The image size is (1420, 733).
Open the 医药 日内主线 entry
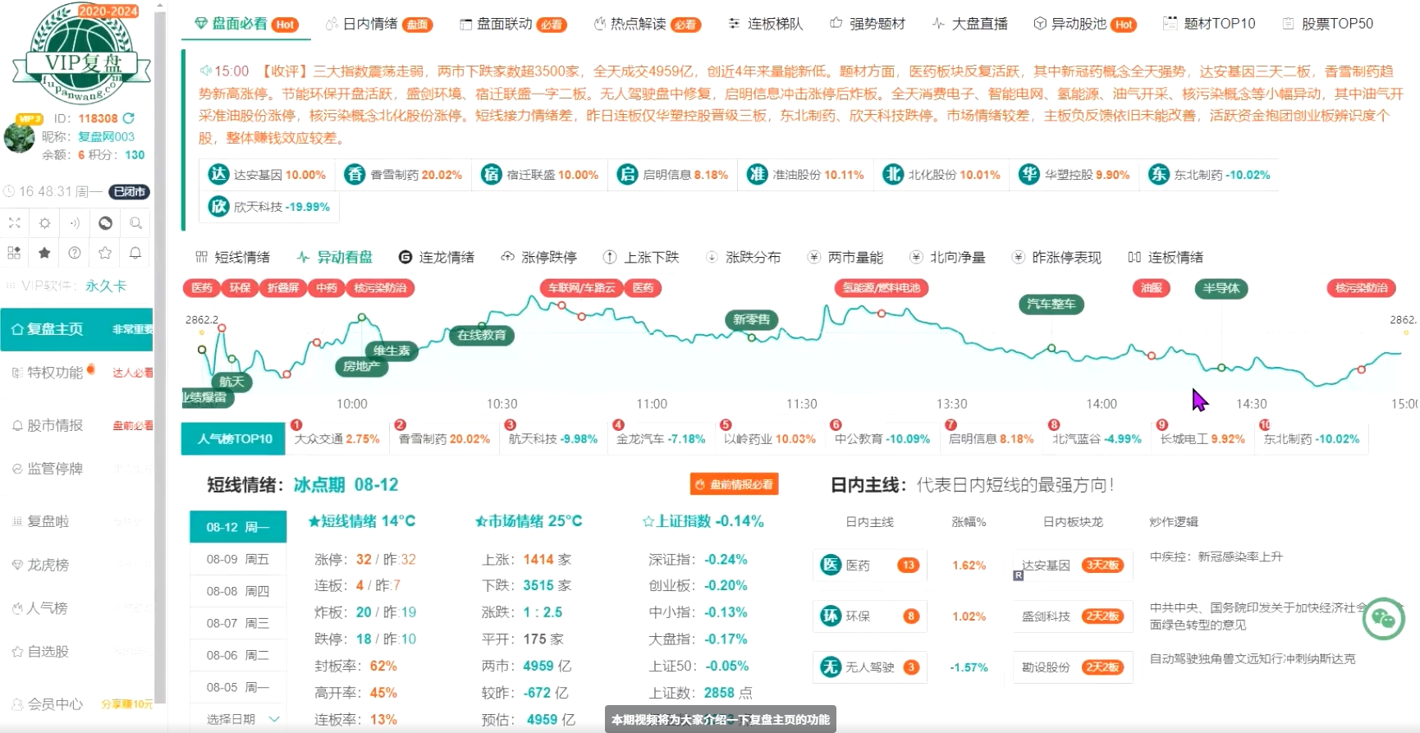[x=870, y=565]
